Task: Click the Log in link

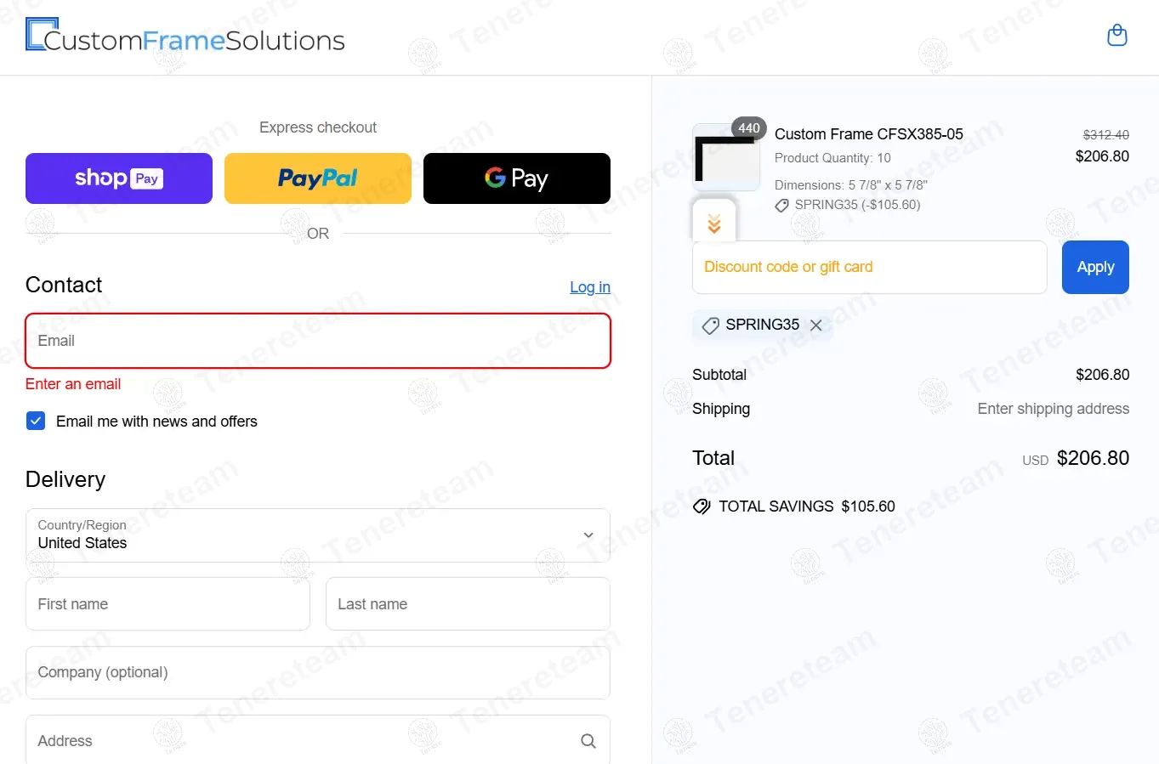Action: tap(590, 287)
